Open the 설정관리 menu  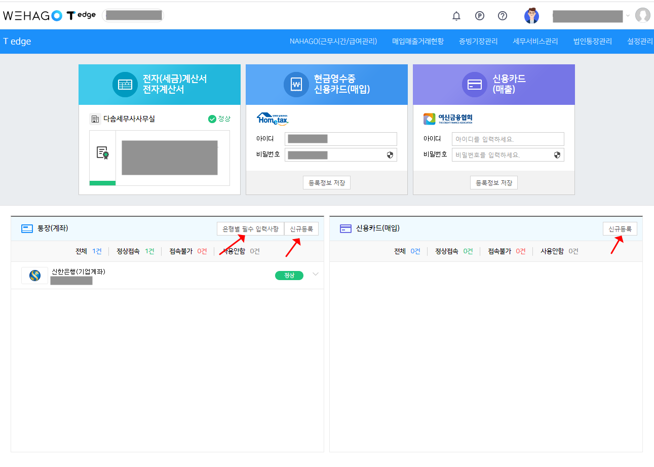point(640,41)
